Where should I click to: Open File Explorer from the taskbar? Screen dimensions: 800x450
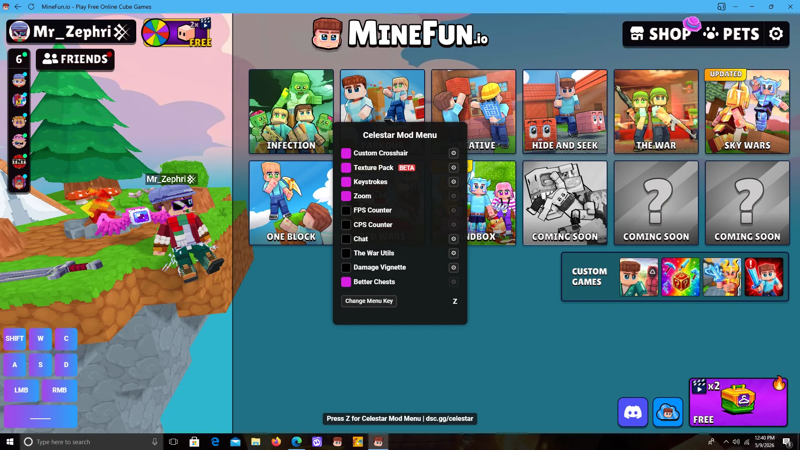point(256,442)
